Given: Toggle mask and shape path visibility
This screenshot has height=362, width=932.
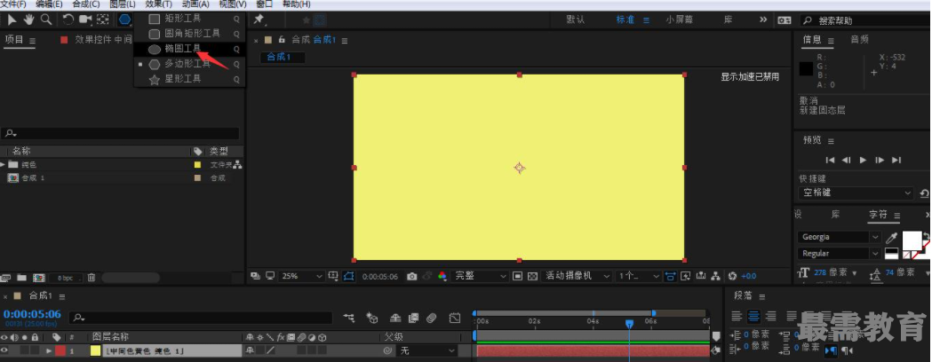Looking at the screenshot, I should pyautogui.click(x=348, y=276).
